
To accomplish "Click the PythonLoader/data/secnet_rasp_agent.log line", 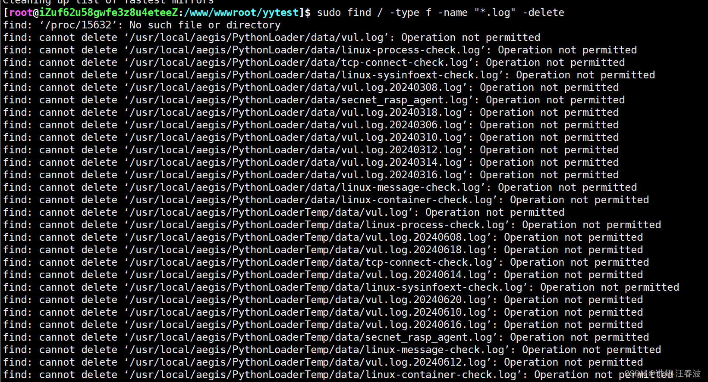I will coord(314,100).
